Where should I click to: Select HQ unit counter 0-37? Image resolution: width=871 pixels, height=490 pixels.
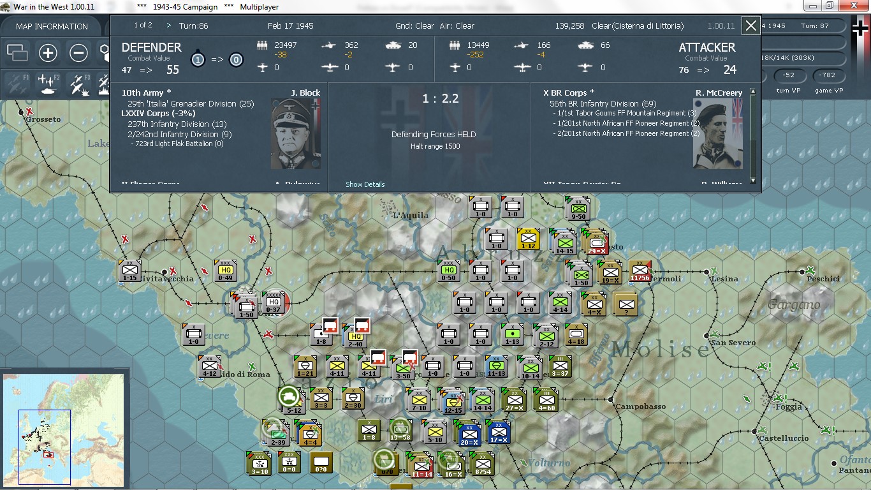coord(274,304)
